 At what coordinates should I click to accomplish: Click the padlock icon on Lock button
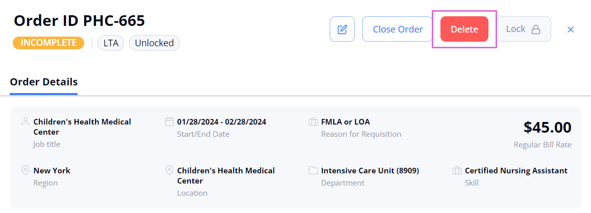[x=535, y=29]
